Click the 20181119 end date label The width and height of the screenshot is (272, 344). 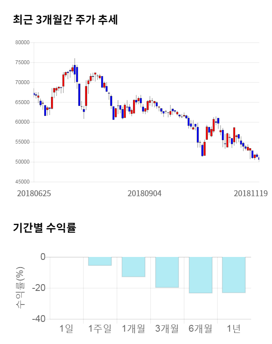pos(250,193)
